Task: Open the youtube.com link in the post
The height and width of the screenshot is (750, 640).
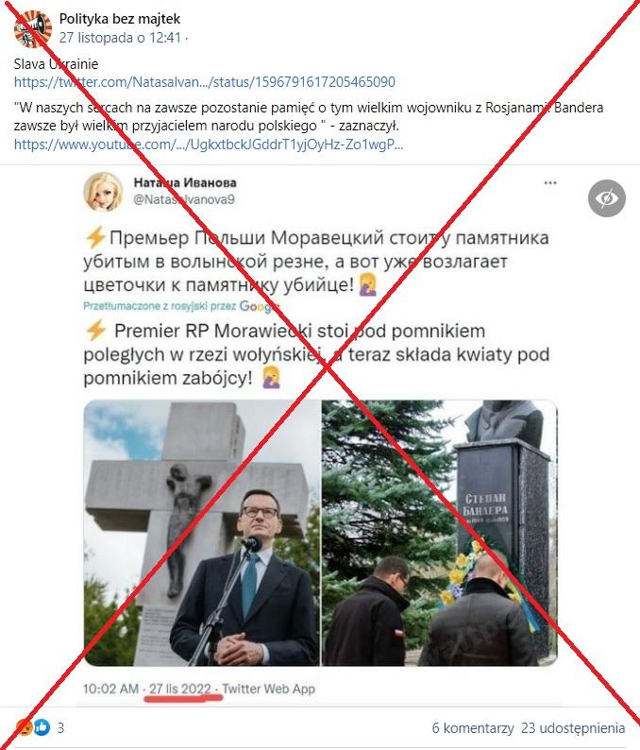Action: tap(209, 144)
